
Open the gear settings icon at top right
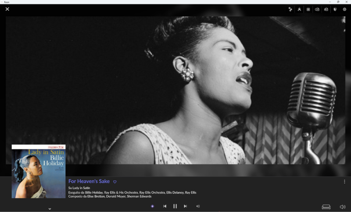(x=344, y=9)
